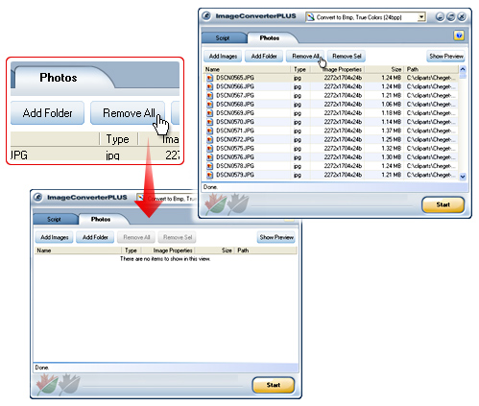Click Remove All in the top window

point(305,57)
